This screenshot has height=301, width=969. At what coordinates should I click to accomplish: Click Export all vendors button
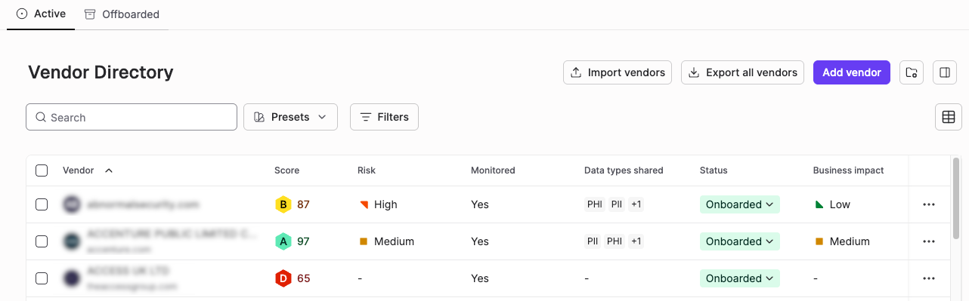click(x=742, y=72)
